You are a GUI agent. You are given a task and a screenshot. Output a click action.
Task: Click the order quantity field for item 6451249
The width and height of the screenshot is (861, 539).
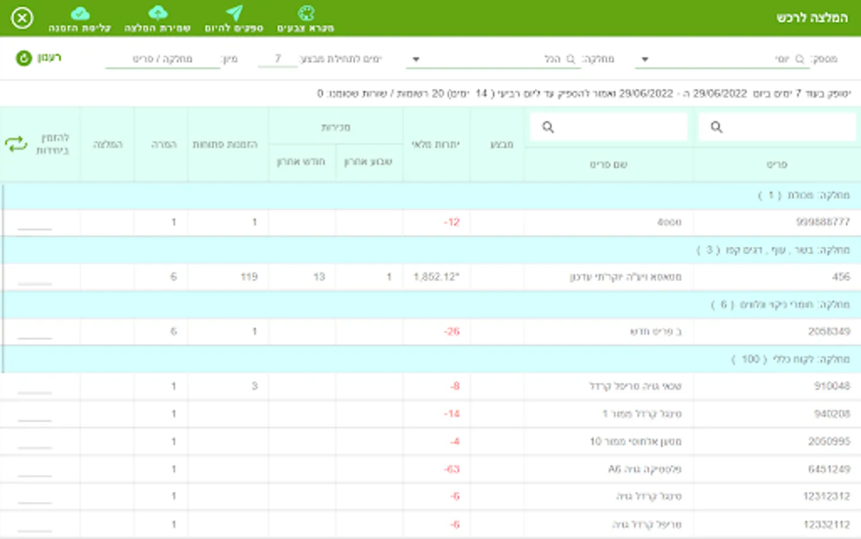click(35, 469)
